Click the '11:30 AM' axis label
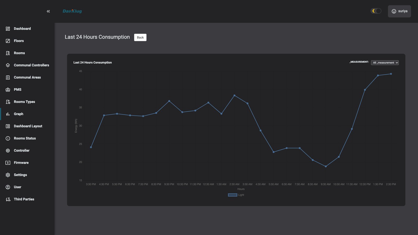Viewport: 418px width, 235px height. click(352, 184)
